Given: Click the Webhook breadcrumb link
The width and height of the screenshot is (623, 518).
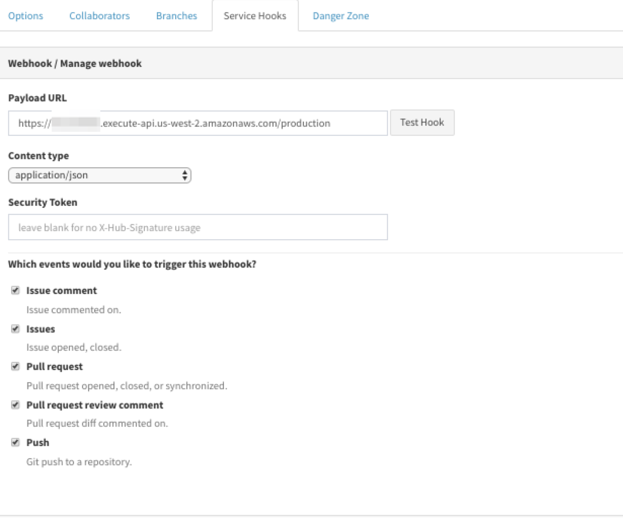Looking at the screenshot, I should 29,63.
